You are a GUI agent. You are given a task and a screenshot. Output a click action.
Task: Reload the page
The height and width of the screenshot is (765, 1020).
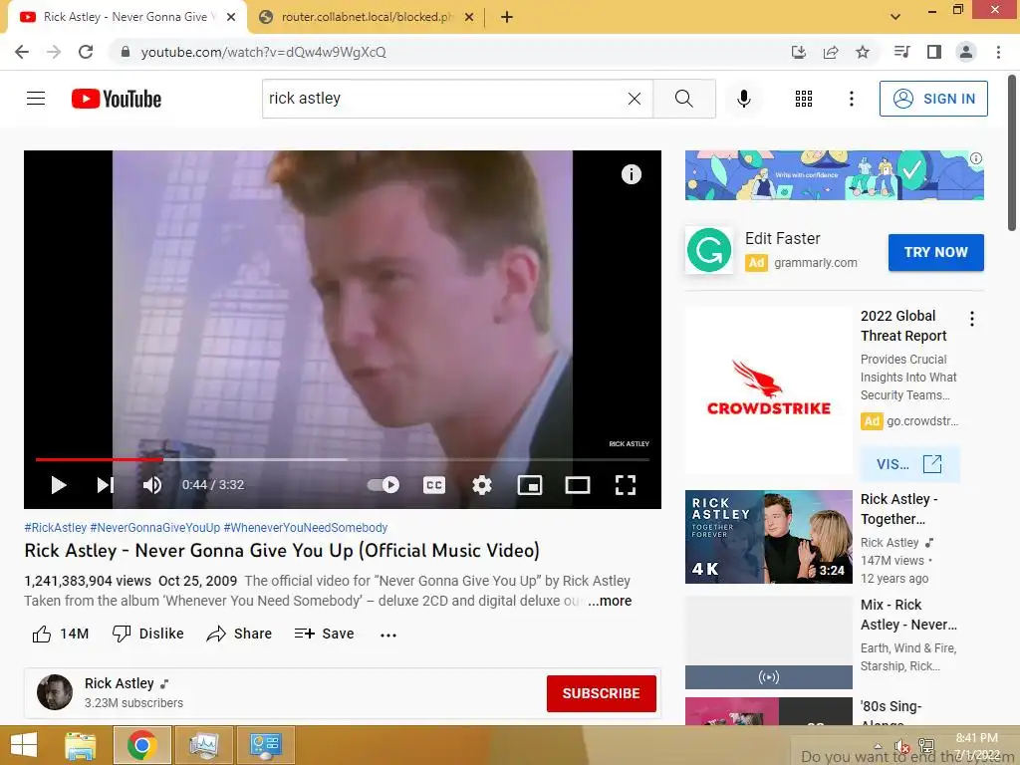click(x=86, y=52)
